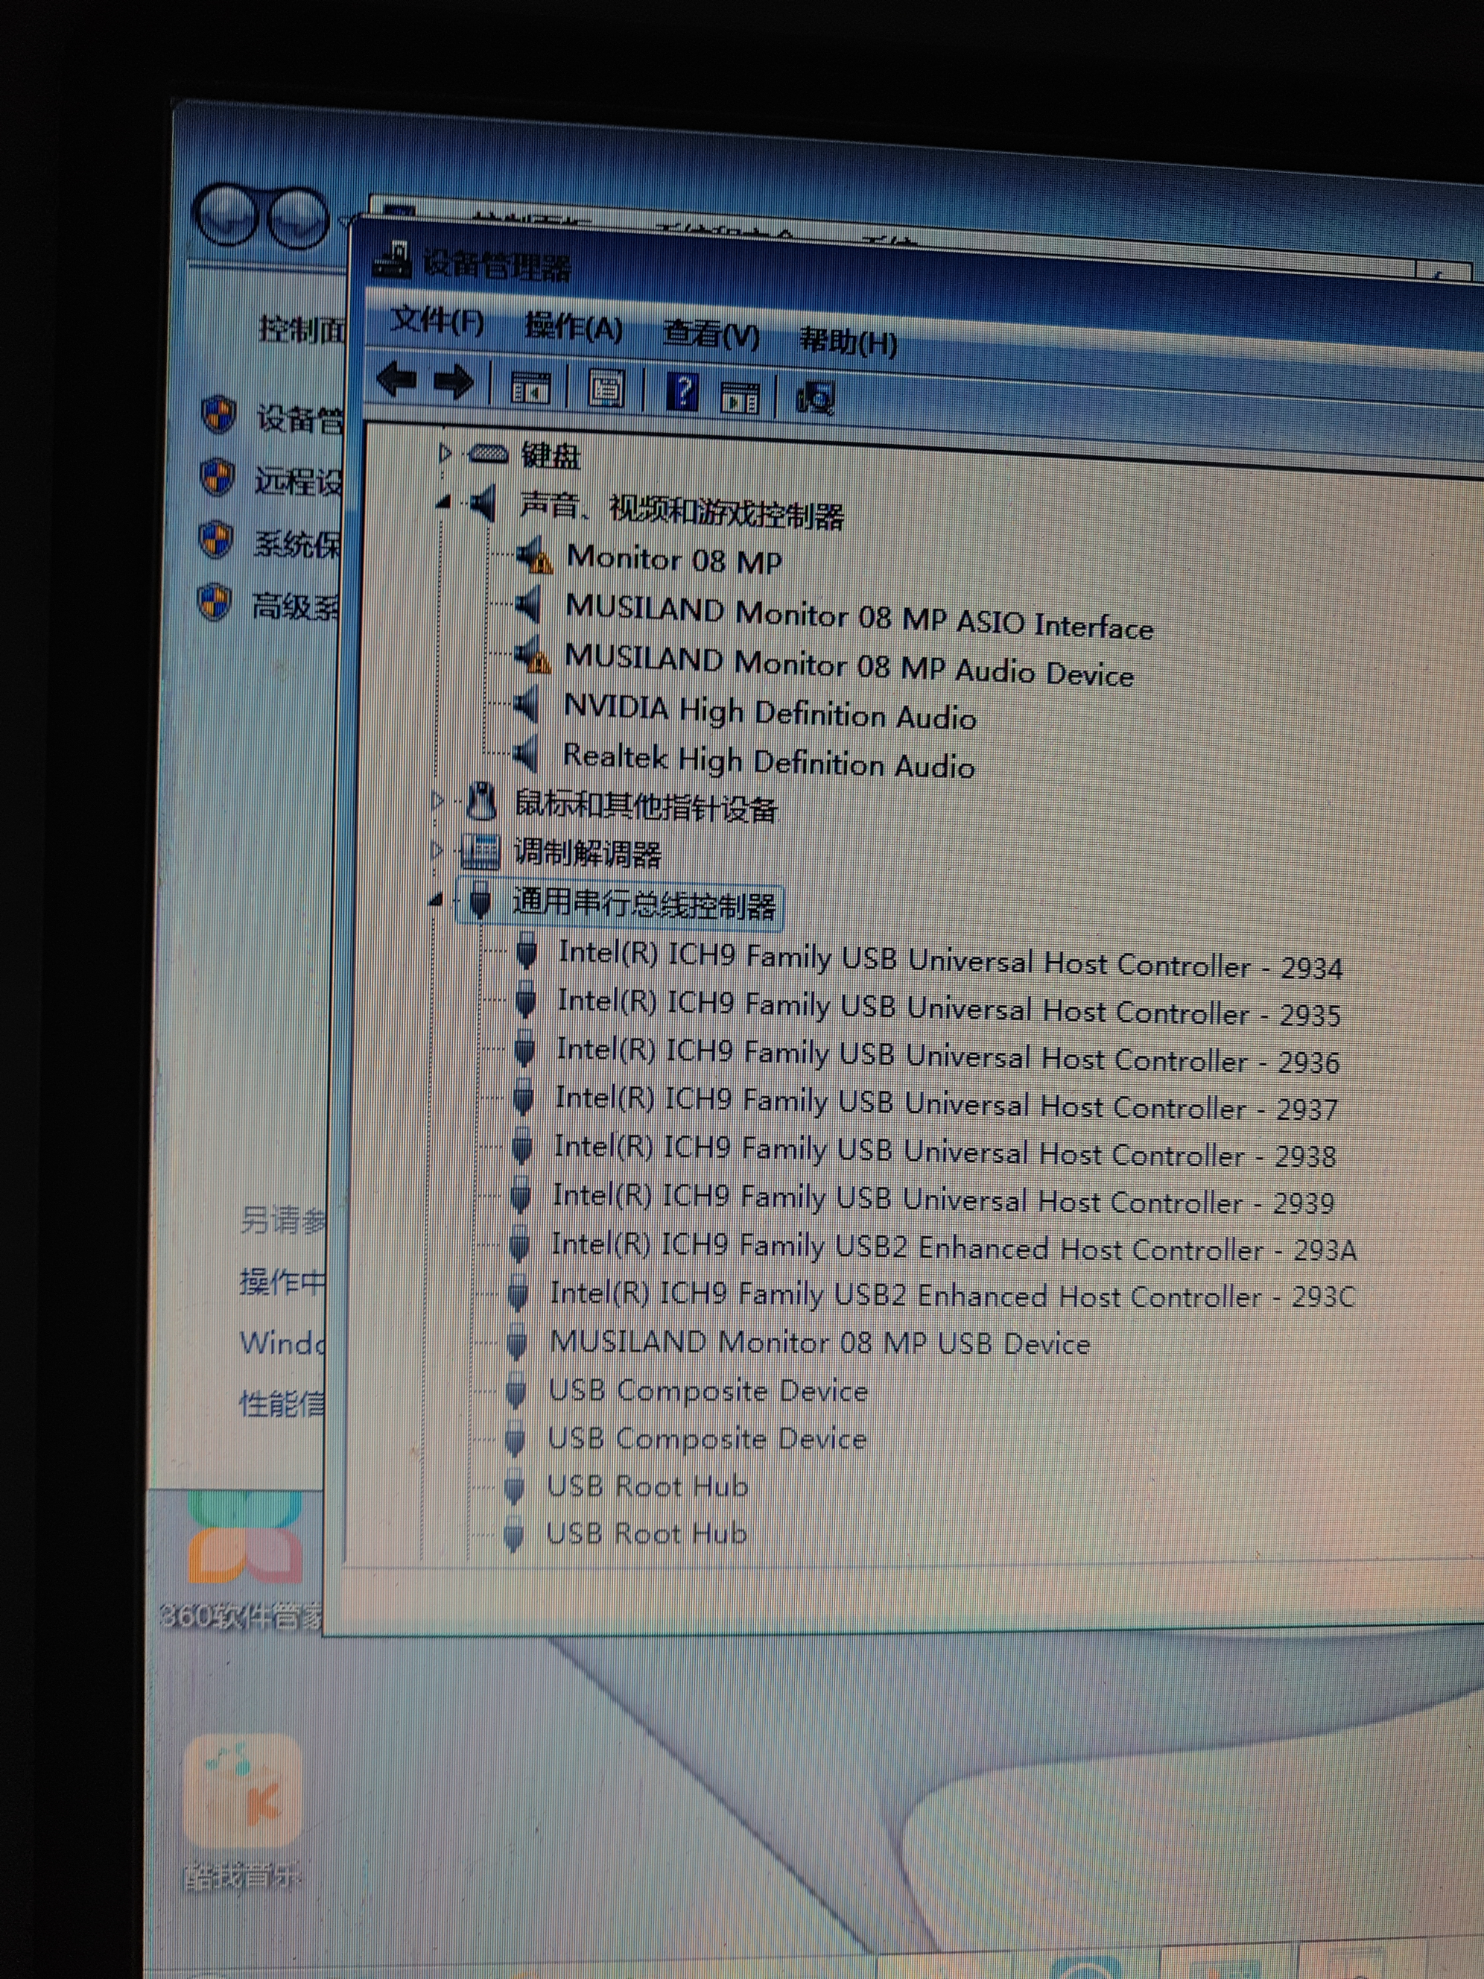
Task: Expand the 调制解调器 category
Action: 437,849
